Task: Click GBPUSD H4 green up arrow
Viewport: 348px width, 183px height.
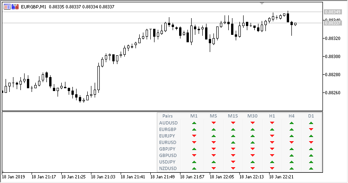Action: [x=292, y=155]
